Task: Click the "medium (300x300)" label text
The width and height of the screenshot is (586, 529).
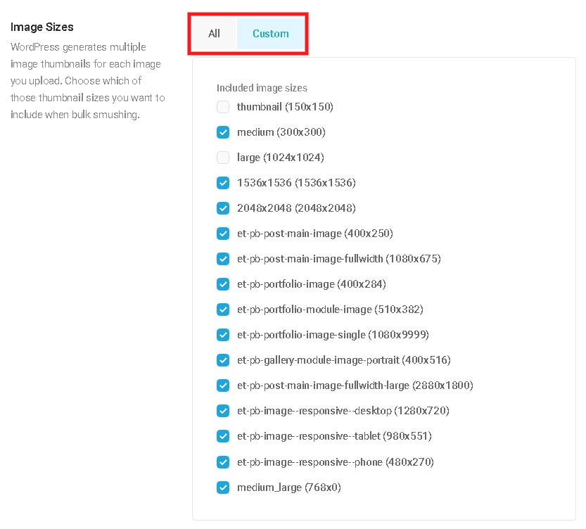Action: (281, 132)
